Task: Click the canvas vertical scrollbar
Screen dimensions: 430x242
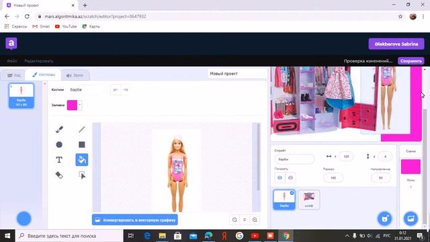Action: tap(258, 157)
